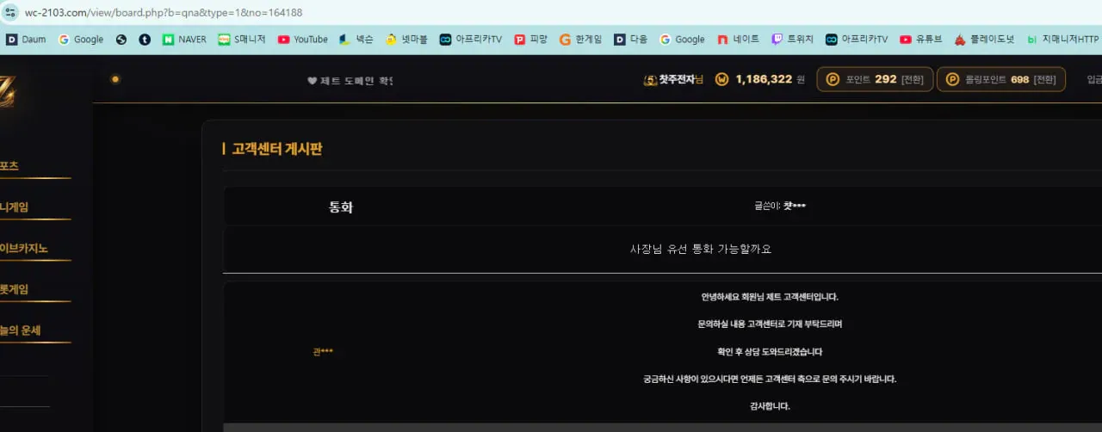The width and height of the screenshot is (1102, 432).
Task: Open the 찾주전자님 username link
Action: pos(681,79)
